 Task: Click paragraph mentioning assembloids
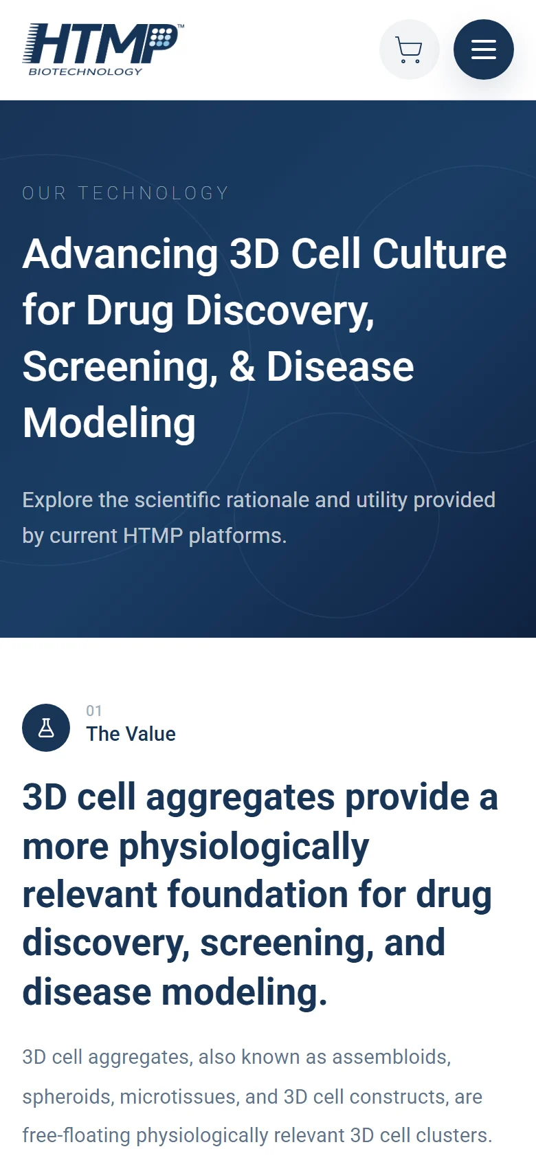click(x=257, y=1096)
